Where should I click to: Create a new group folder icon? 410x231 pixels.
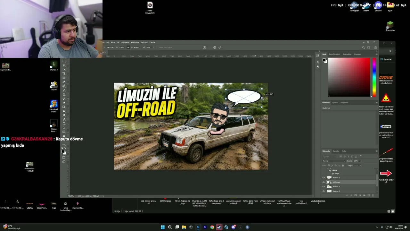(364, 195)
